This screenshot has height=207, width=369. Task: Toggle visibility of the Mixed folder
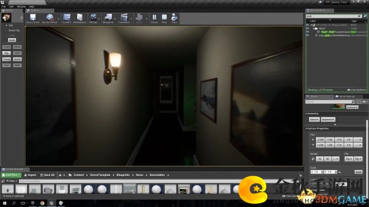coord(307,28)
